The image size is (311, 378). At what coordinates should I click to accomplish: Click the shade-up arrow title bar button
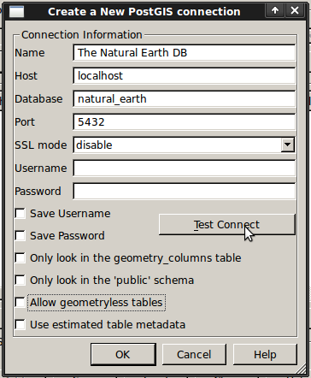coord(275,10)
